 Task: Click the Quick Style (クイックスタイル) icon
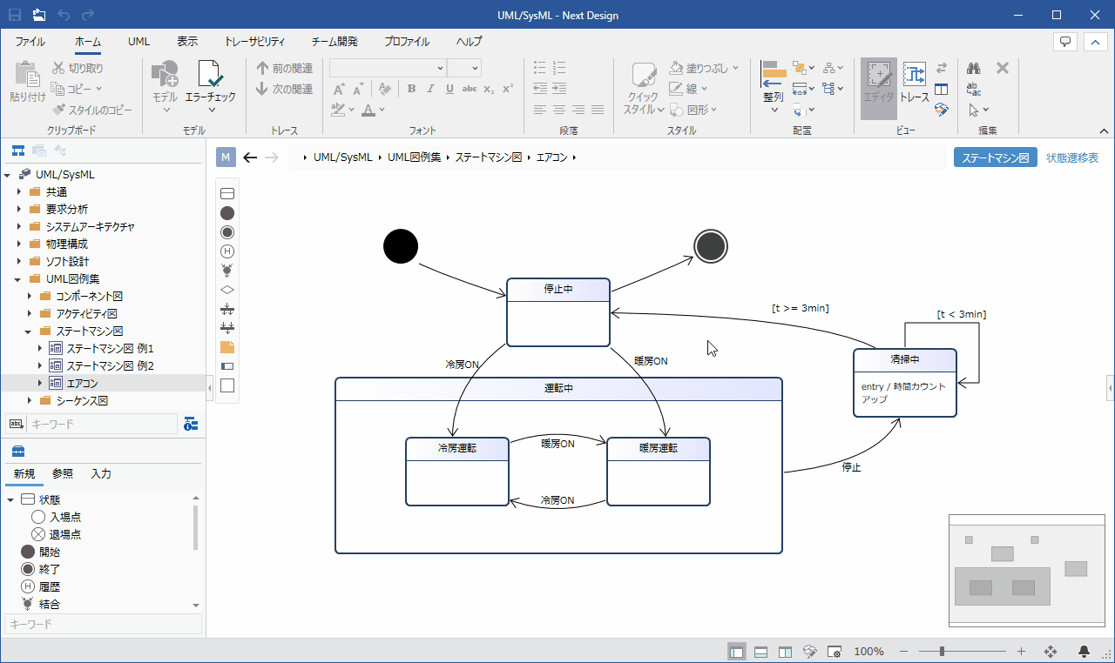coord(643,75)
